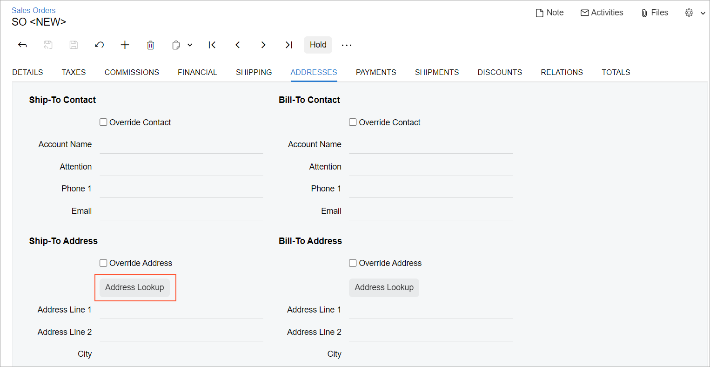Click the undo icon in toolbar

tap(99, 45)
